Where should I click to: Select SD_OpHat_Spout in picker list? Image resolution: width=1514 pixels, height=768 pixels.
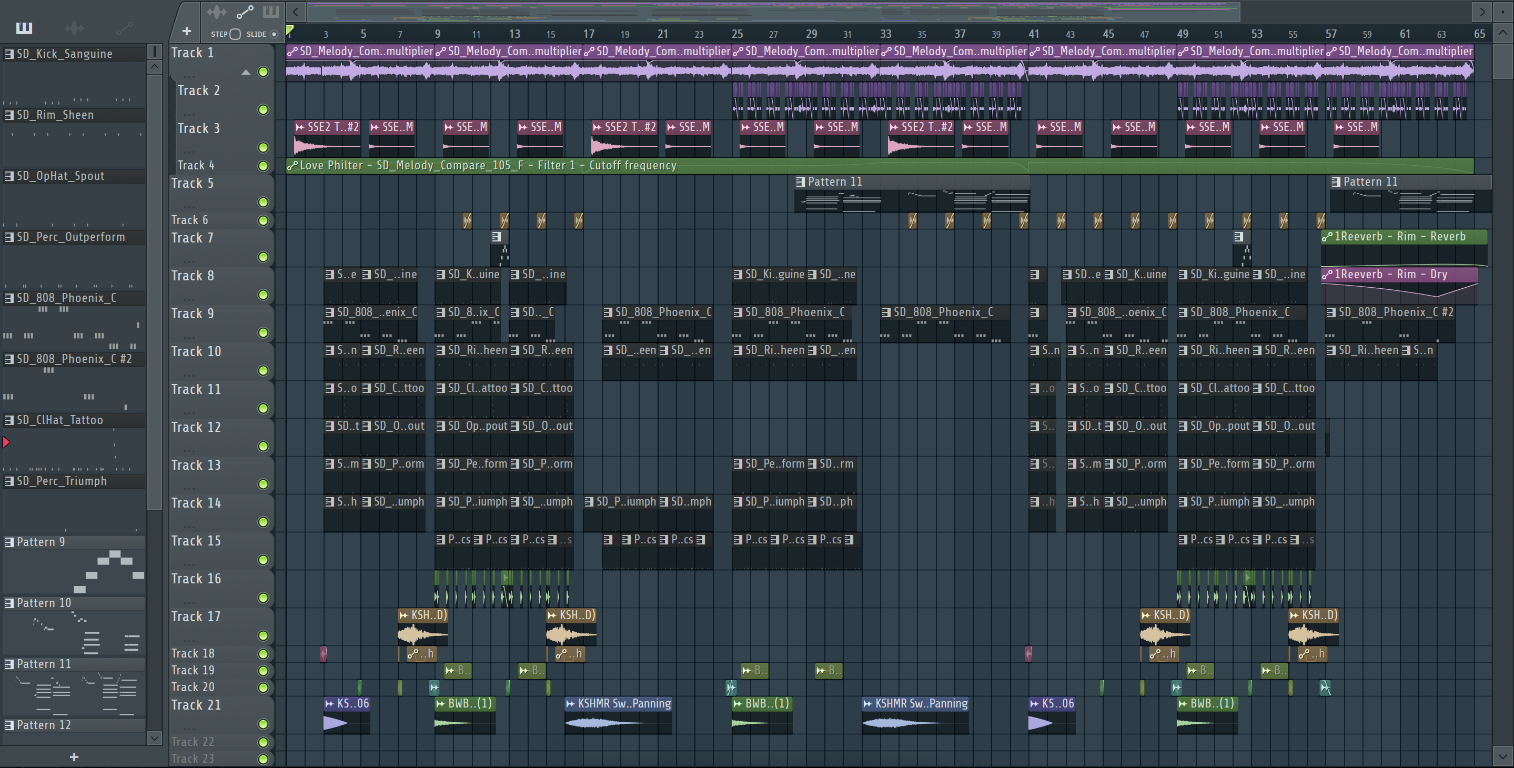point(74,176)
